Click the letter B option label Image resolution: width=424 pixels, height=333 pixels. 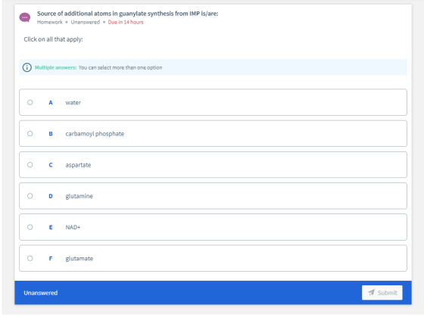(x=51, y=134)
